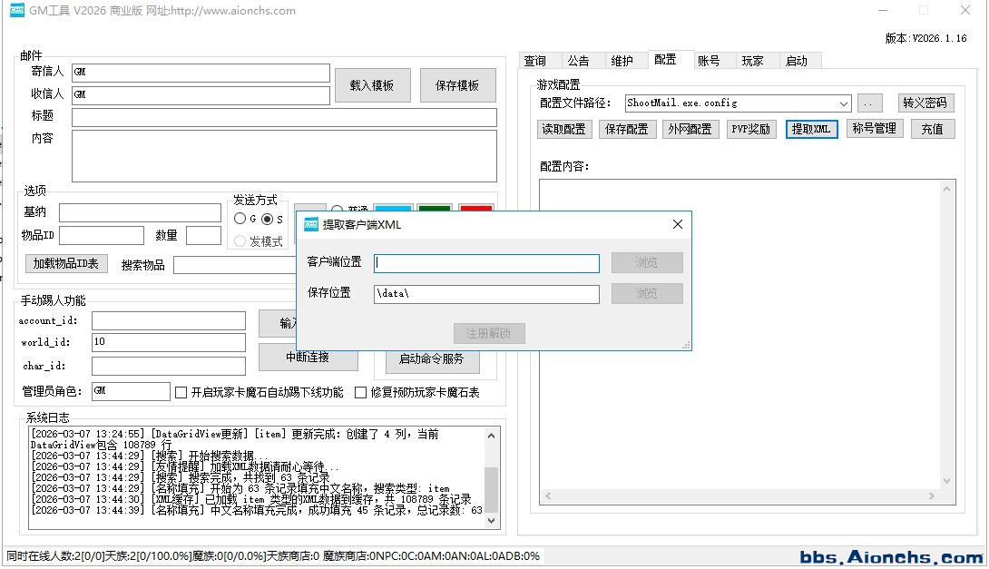Switch to the 账号 tab
The width and height of the screenshot is (989, 569).
tap(709, 61)
